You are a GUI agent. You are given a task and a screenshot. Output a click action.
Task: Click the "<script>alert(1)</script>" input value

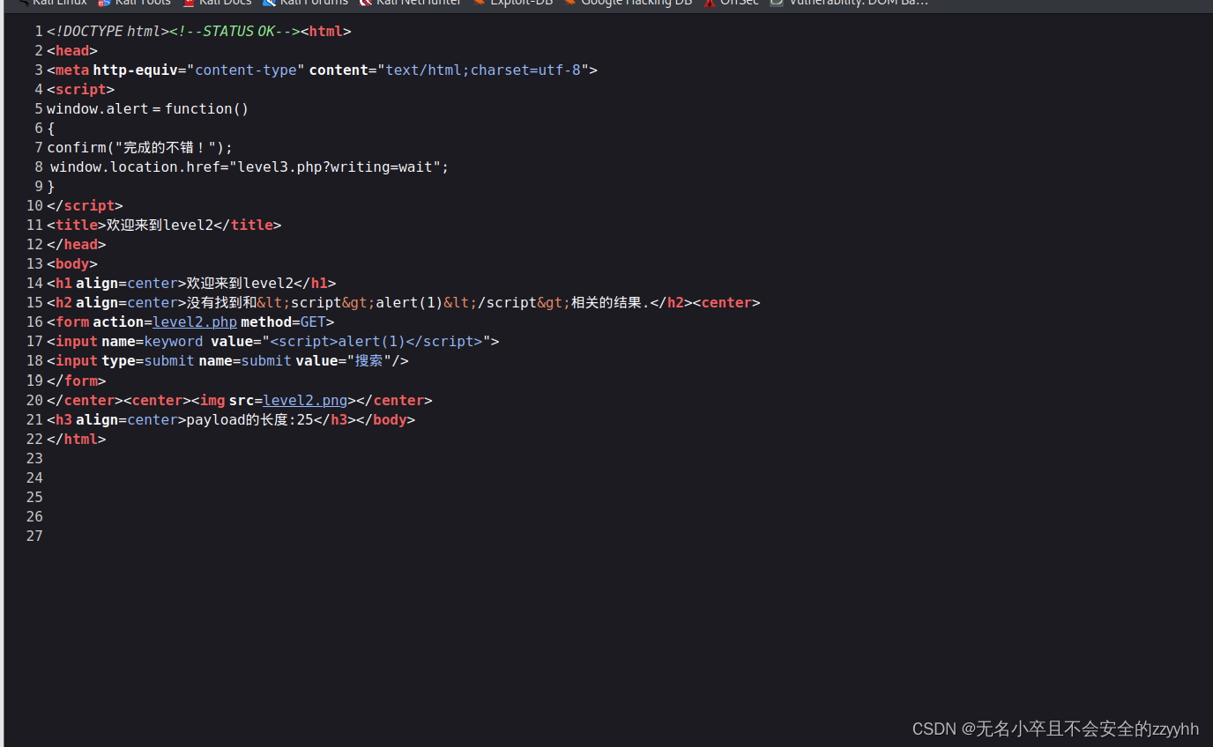click(x=377, y=342)
